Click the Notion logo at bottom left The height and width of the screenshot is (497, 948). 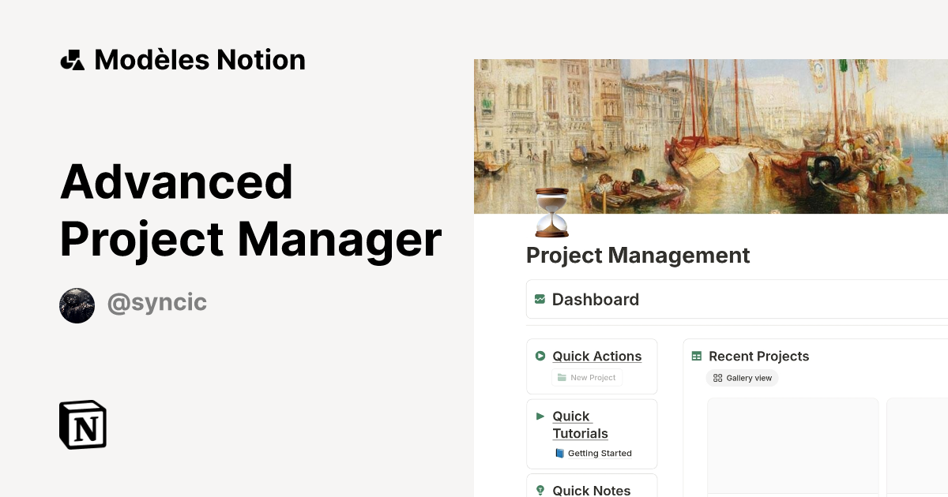pyautogui.click(x=82, y=424)
